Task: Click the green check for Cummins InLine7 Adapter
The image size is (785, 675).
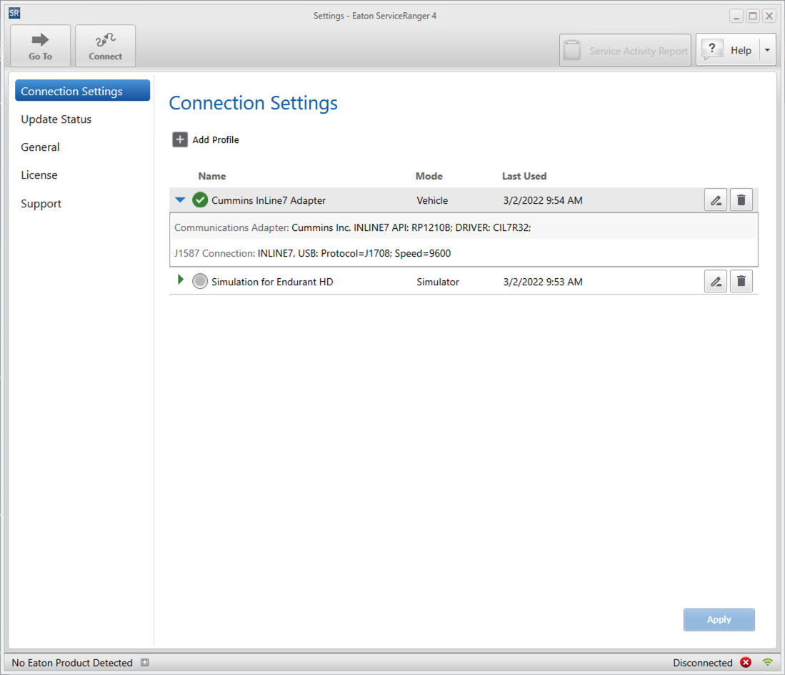Action: [200, 200]
